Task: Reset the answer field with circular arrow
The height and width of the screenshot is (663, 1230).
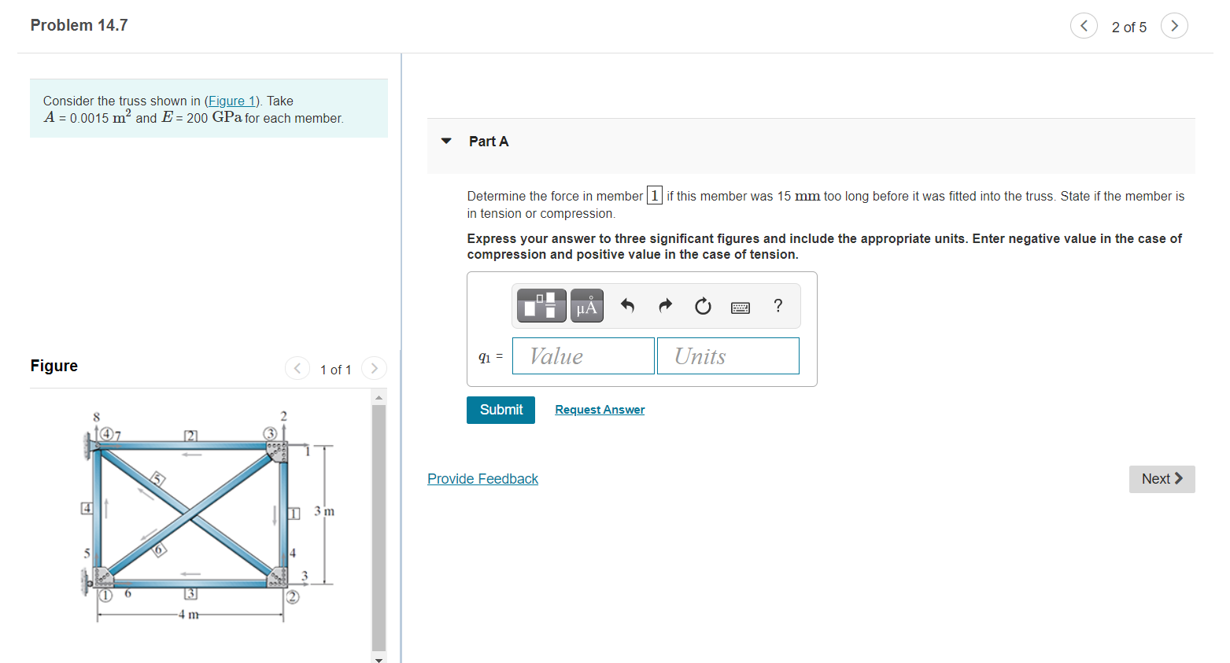Action: coord(703,306)
